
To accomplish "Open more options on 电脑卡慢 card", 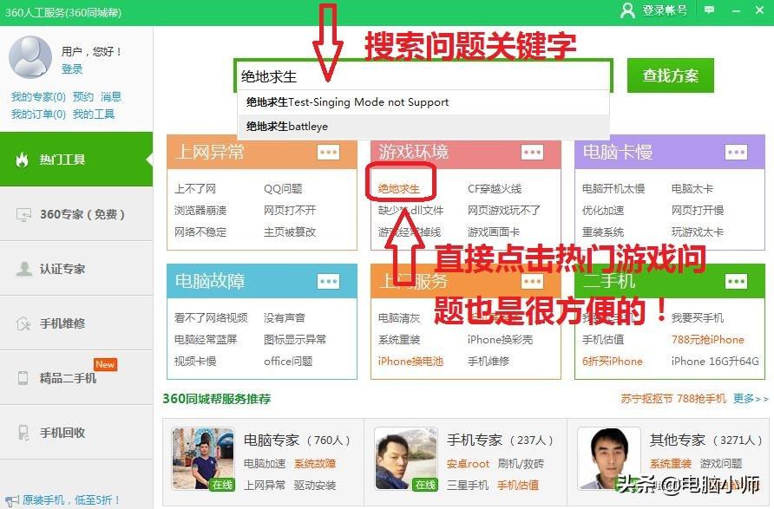I will pyautogui.click(x=736, y=153).
